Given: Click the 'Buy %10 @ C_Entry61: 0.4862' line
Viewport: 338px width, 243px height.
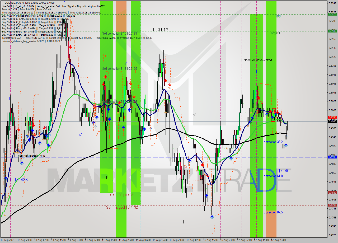Looking at the screenshot, I should point(19,22).
